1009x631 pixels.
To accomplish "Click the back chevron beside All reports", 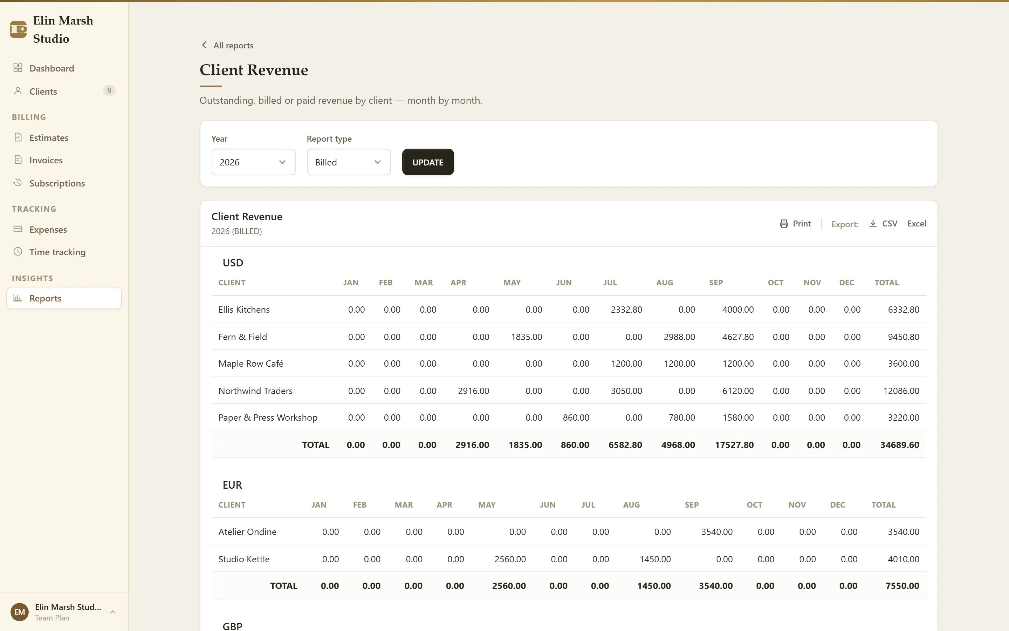I will 204,45.
